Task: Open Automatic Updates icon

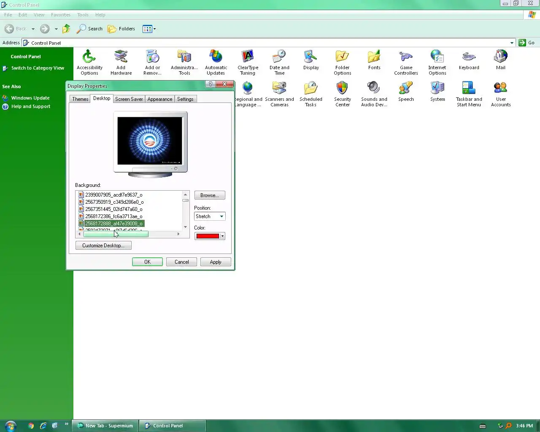Action: [216, 62]
